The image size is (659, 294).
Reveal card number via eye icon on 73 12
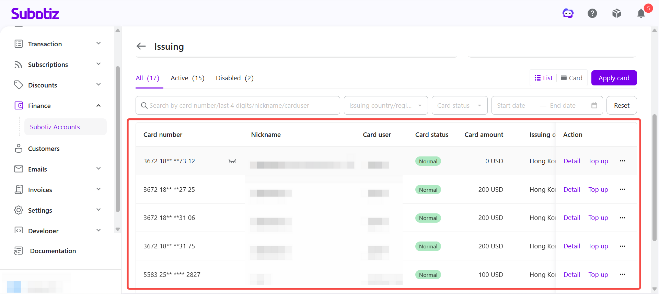[232, 161]
